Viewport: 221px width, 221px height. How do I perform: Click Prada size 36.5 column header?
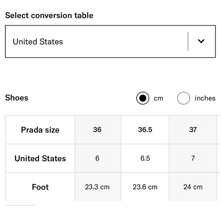(x=145, y=130)
